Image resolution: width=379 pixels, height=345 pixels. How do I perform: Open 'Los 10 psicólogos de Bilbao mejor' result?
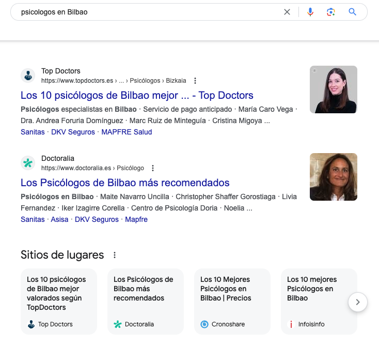137,95
